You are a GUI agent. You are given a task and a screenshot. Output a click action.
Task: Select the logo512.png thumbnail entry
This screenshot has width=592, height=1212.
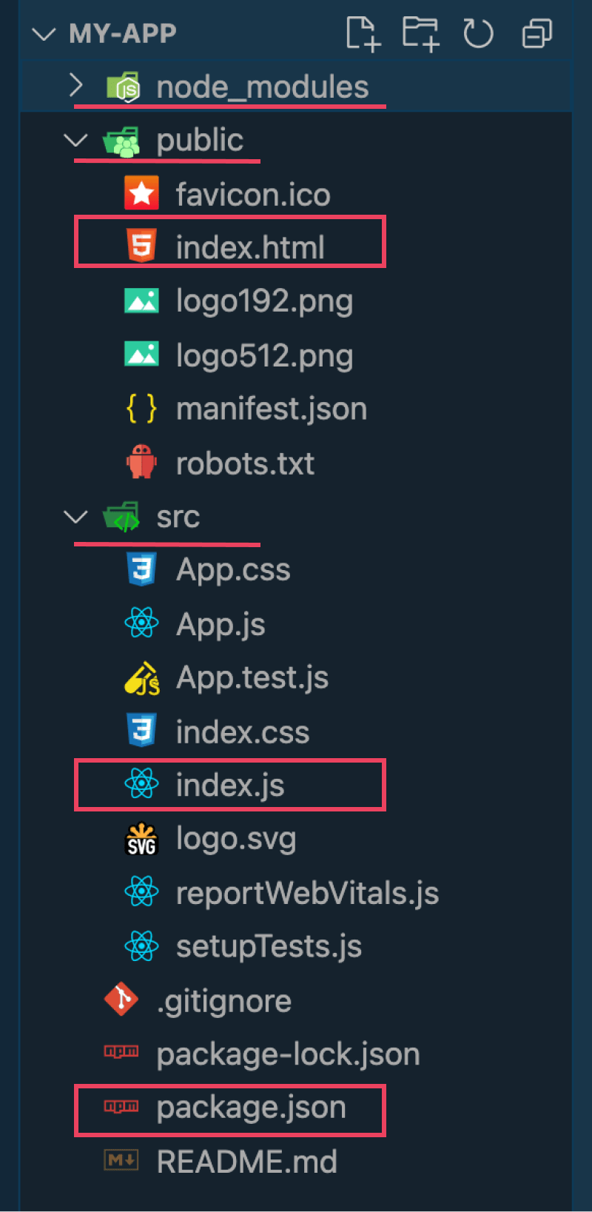coord(264,355)
